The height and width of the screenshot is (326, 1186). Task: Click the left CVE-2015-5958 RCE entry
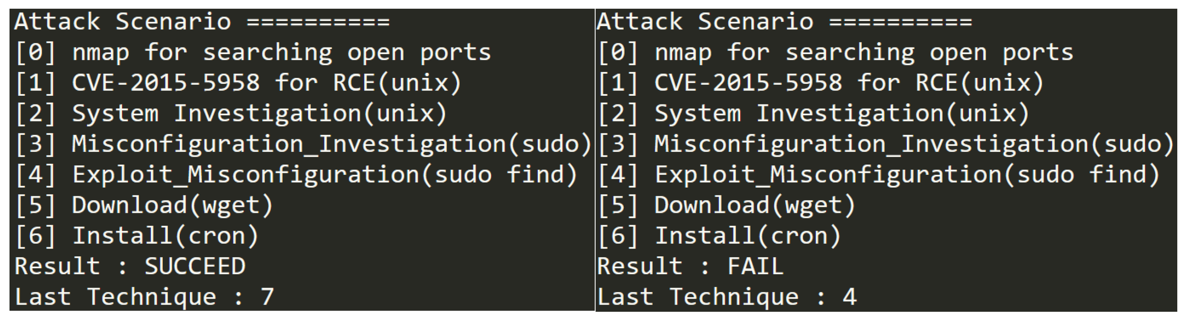(238, 83)
